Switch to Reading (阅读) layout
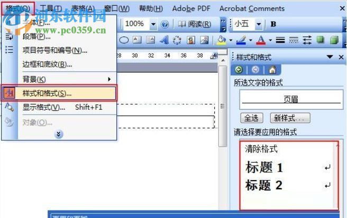 tap(195, 24)
